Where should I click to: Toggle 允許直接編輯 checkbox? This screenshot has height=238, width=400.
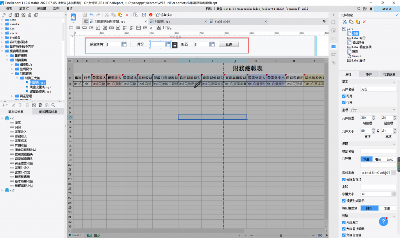click(x=344, y=229)
